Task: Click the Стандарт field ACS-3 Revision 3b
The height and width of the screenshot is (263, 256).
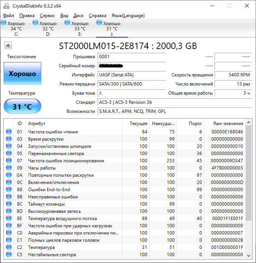Action: click(175, 102)
